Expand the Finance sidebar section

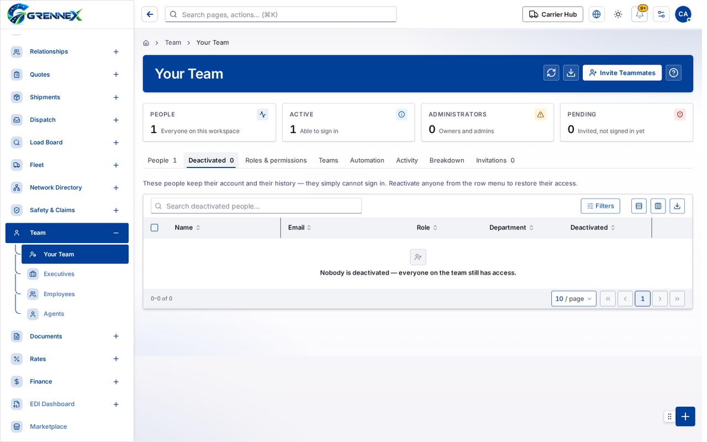116,382
